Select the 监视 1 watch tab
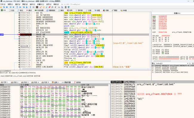 [55, 82]
